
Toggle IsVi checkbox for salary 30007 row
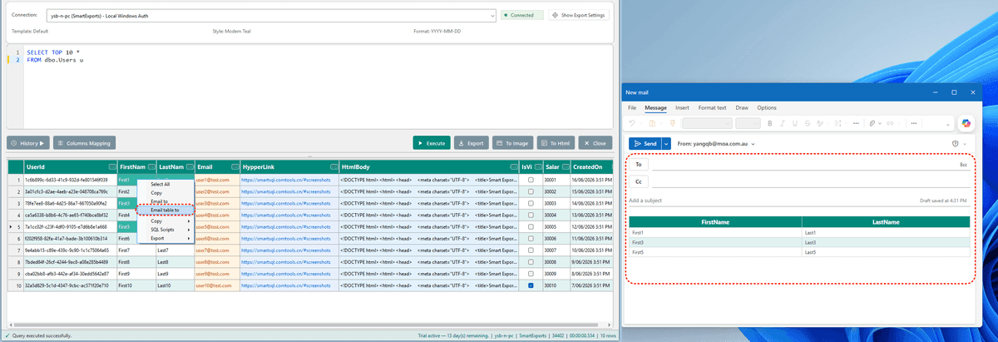pos(531,250)
